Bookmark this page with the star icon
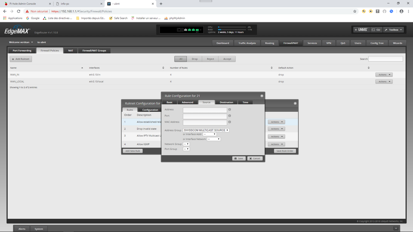Image resolution: width=413 pixels, height=232 pixels. point(354,11)
